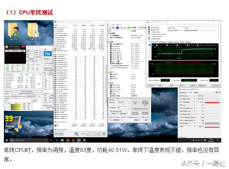Image resolution: width=229 pixels, height=169 pixels.
Task: Open File Explorer from the taskbar
Action: coord(62,140)
